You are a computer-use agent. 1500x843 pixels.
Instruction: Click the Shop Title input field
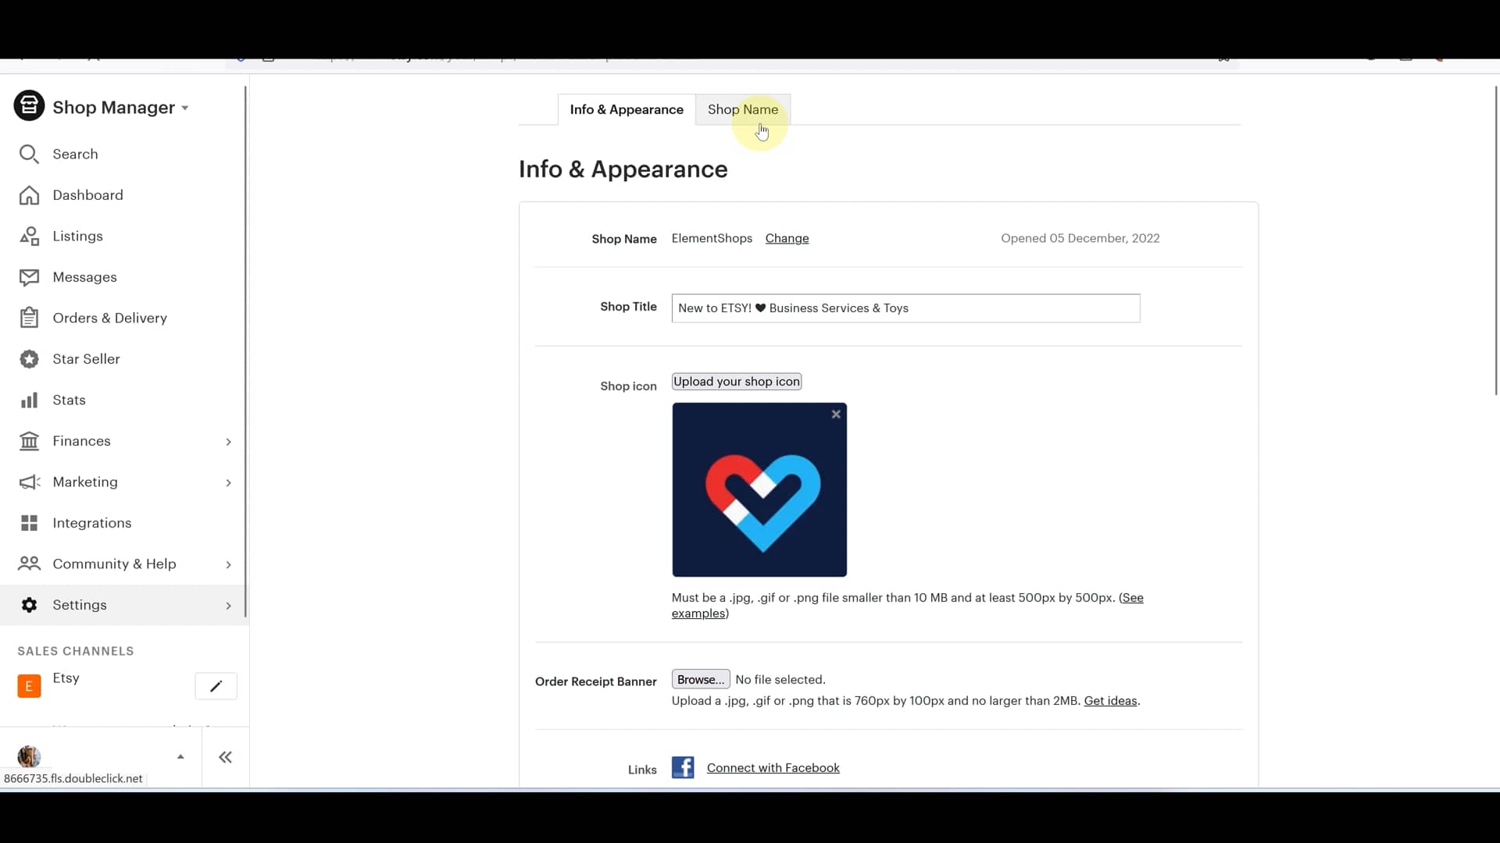tap(906, 308)
